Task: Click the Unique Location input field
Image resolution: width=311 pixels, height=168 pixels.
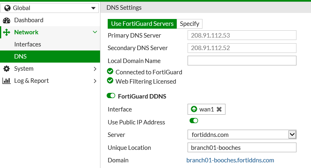Action: point(242,147)
